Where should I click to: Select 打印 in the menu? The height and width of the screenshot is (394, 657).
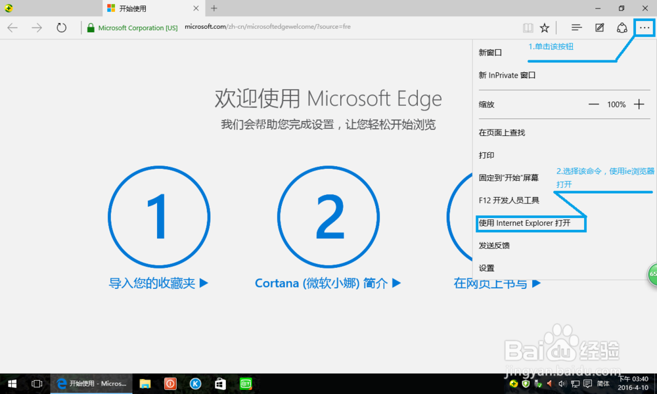click(486, 156)
